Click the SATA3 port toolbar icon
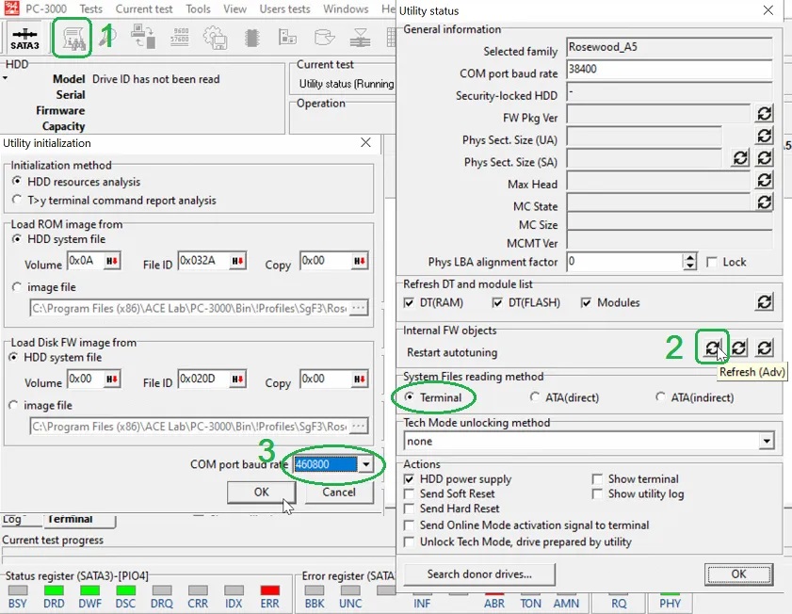The width and height of the screenshot is (792, 614). [x=24, y=39]
